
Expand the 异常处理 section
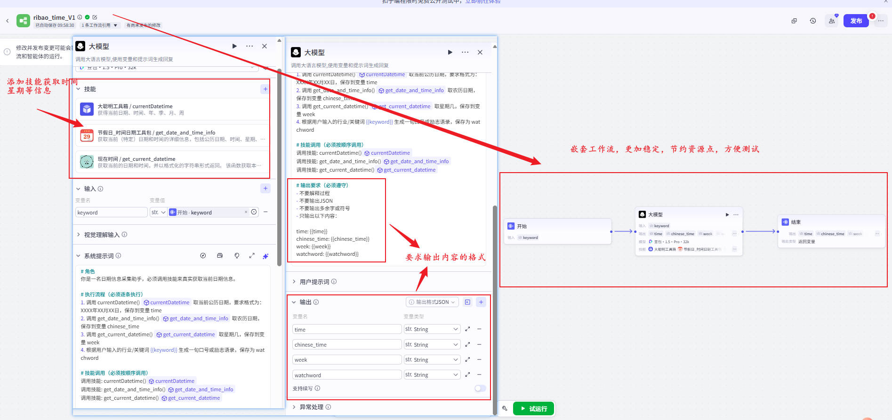point(294,407)
